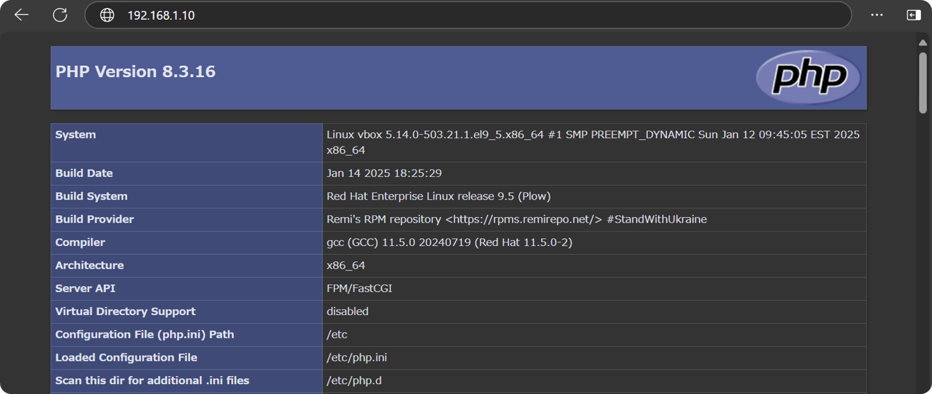
Task: Focus the address bar showing 192.168.1.10
Action: click(x=468, y=15)
